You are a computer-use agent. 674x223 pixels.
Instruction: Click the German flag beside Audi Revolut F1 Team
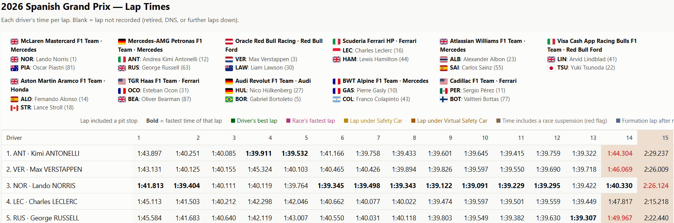[x=229, y=81]
